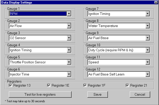Viewport: 159px width, 105px height.
Task: Uncheck the Register 13 checkbox
Action: tap(11, 86)
